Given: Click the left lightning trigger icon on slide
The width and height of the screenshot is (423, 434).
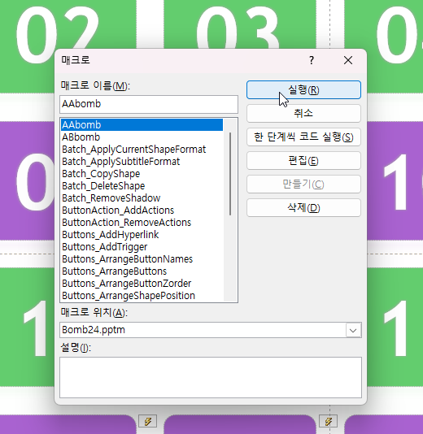Looking at the screenshot, I should pos(148,422).
